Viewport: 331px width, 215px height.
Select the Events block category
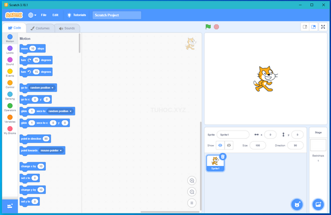10,73
